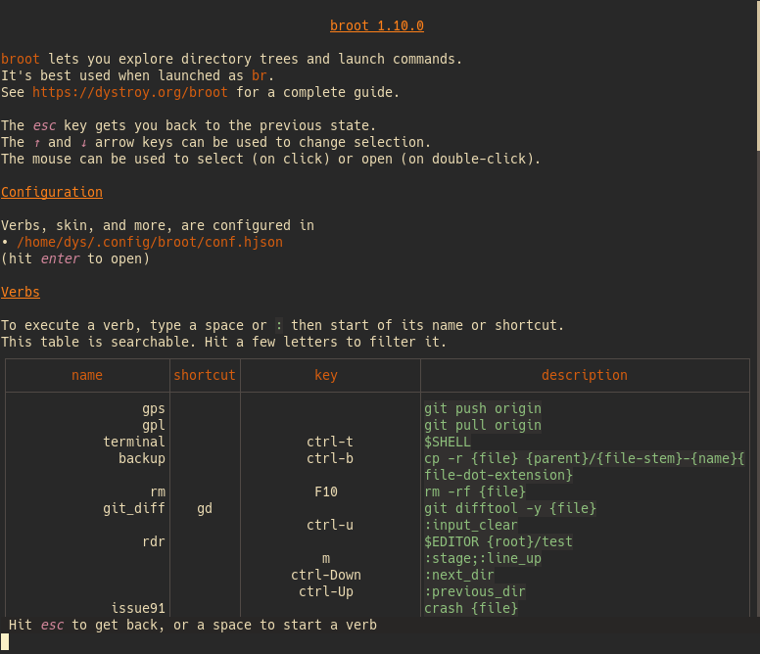Click the name column header
760x654 pixels.
click(x=87, y=375)
